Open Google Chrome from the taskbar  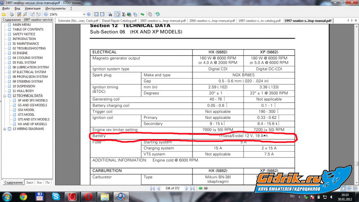[x=23, y=196]
